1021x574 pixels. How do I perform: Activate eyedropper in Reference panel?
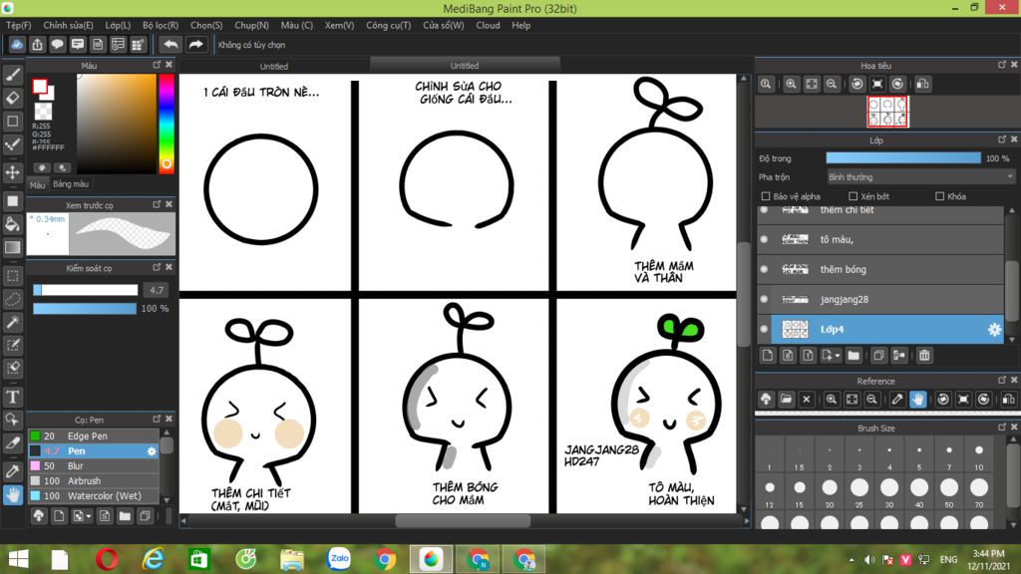pyautogui.click(x=897, y=399)
